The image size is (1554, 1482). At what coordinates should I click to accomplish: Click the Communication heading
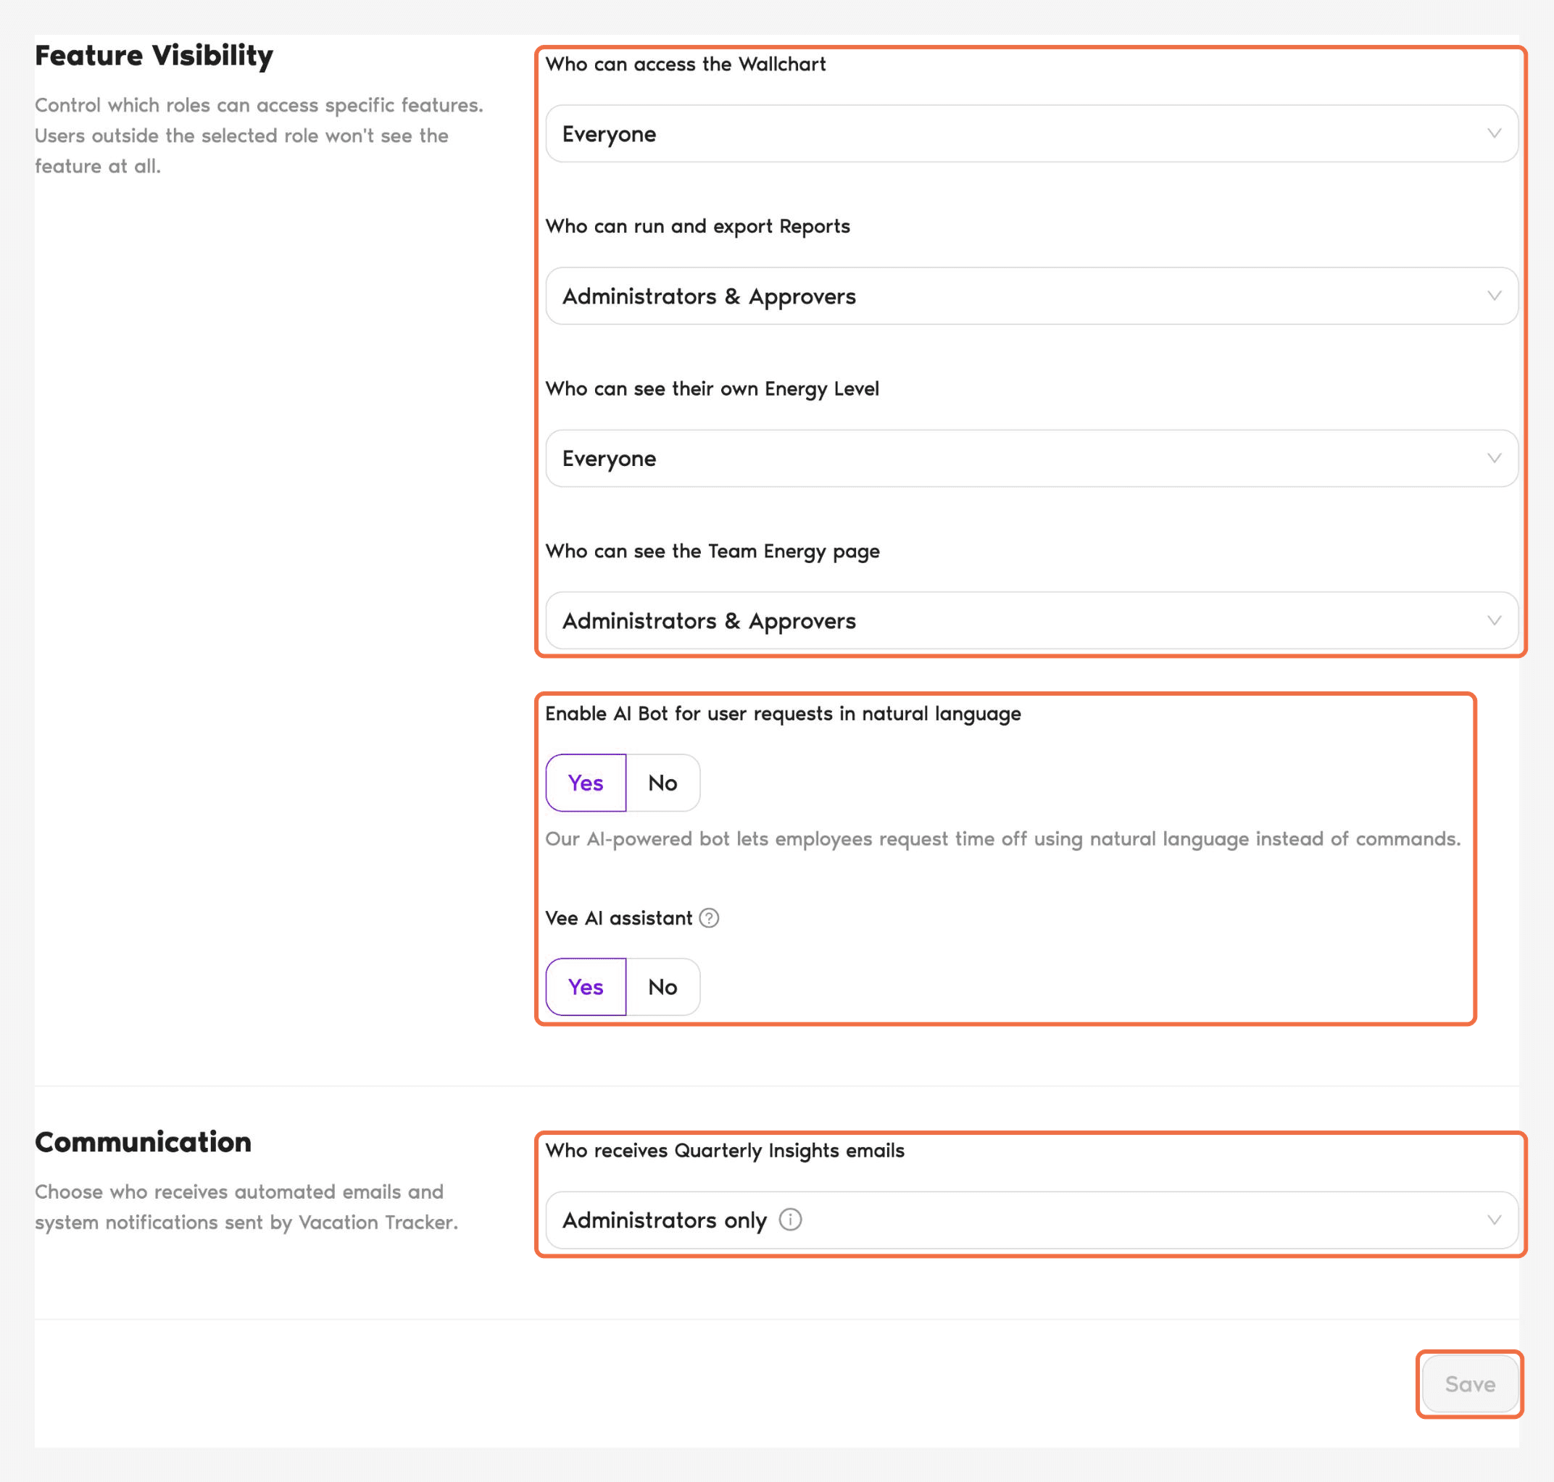[x=143, y=1142]
